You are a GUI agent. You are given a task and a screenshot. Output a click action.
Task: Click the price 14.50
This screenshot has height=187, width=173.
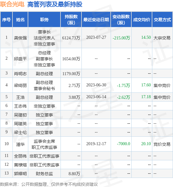coord(146,37)
